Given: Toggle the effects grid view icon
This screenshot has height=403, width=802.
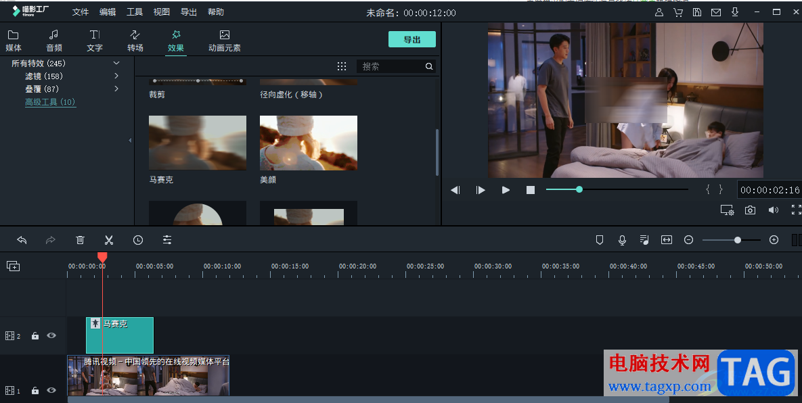Looking at the screenshot, I should click(x=342, y=66).
